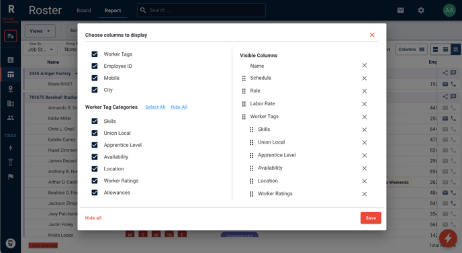Open the AA user avatar menu
Screen dimensions: 462x253
click(449, 10)
